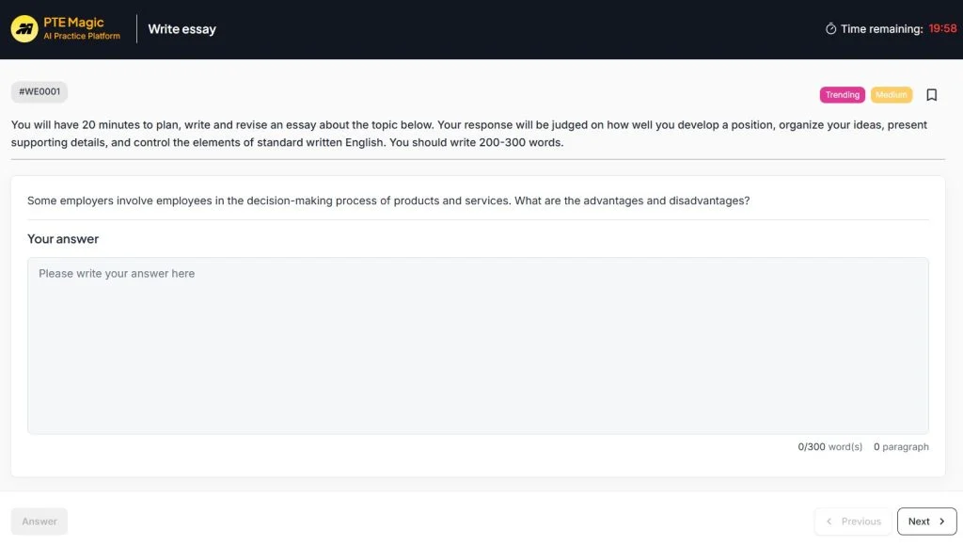Bookmark this essay question
This screenshot has height=546, width=963.
[x=932, y=95]
